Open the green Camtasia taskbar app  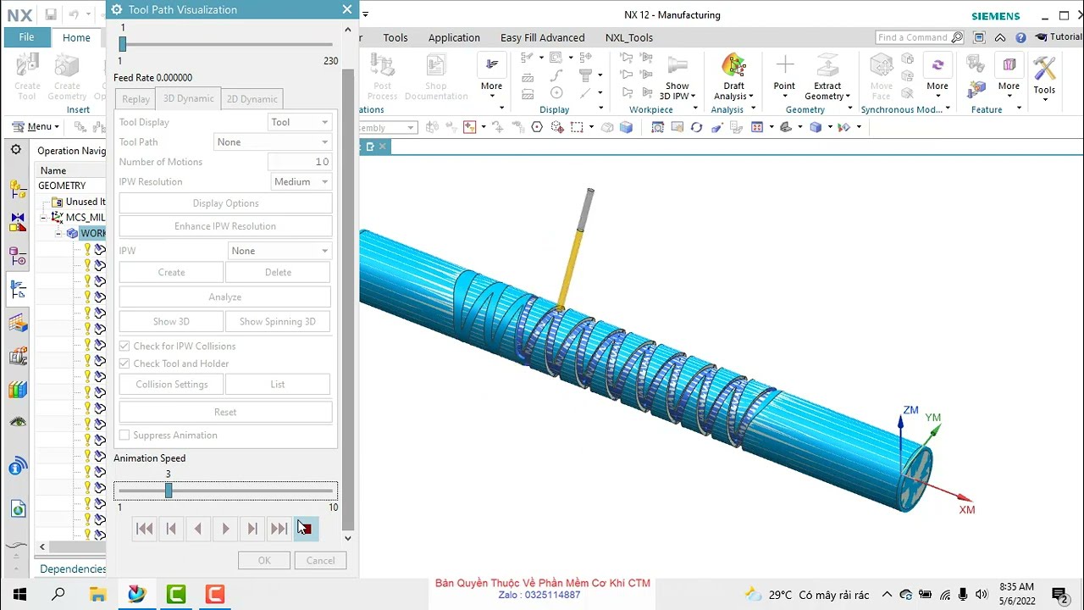coord(176,595)
